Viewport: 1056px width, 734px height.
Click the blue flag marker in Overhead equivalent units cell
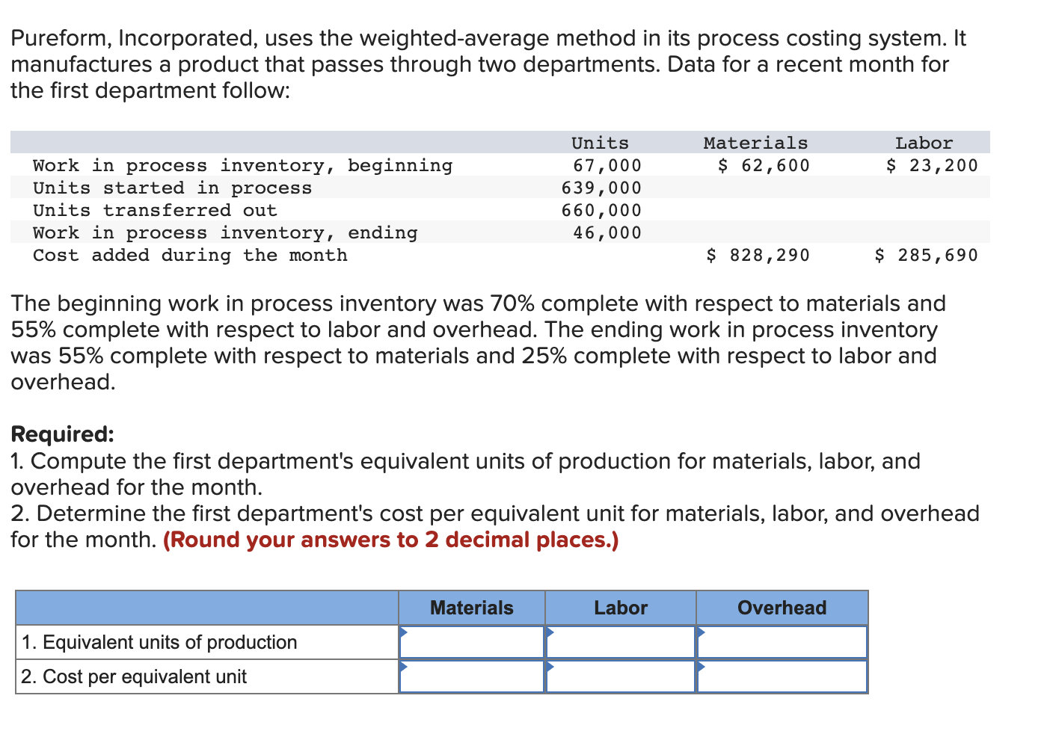click(702, 632)
